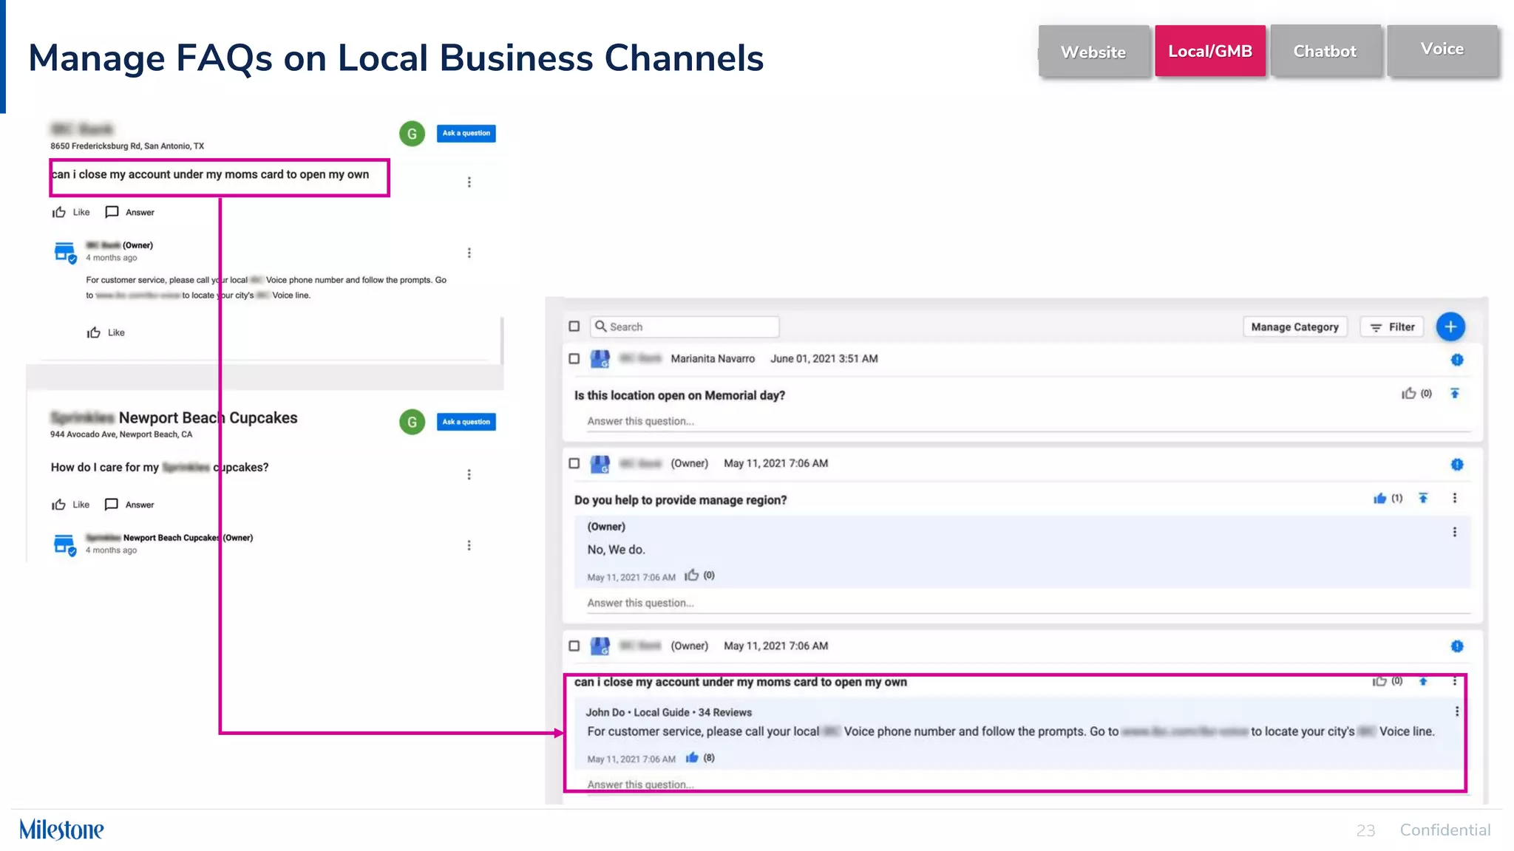Like the moms card question in dashboard
Image resolution: width=1514 pixels, height=851 pixels.
pos(1379,681)
